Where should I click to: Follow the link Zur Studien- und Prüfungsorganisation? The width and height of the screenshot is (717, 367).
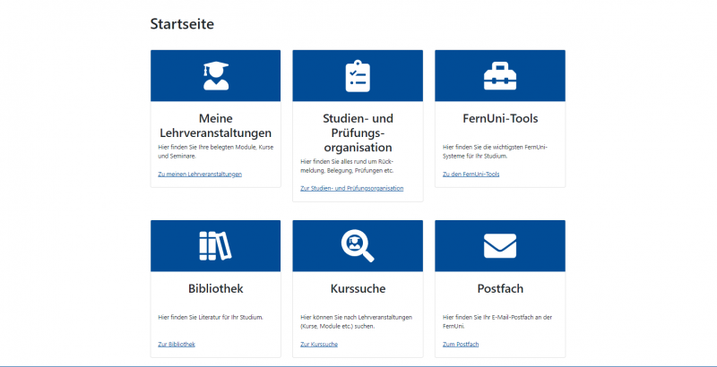point(351,188)
